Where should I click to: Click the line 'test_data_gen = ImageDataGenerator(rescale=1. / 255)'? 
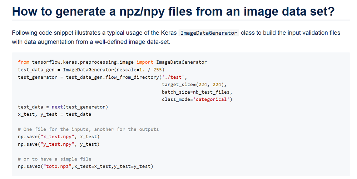coord(91,70)
